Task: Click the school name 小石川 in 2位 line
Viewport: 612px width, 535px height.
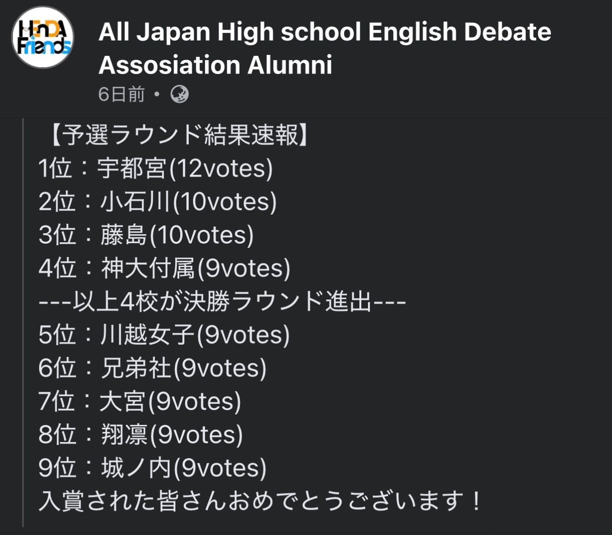Action: coord(135,202)
